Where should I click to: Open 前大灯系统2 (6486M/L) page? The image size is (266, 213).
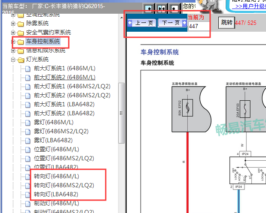tap(64, 77)
